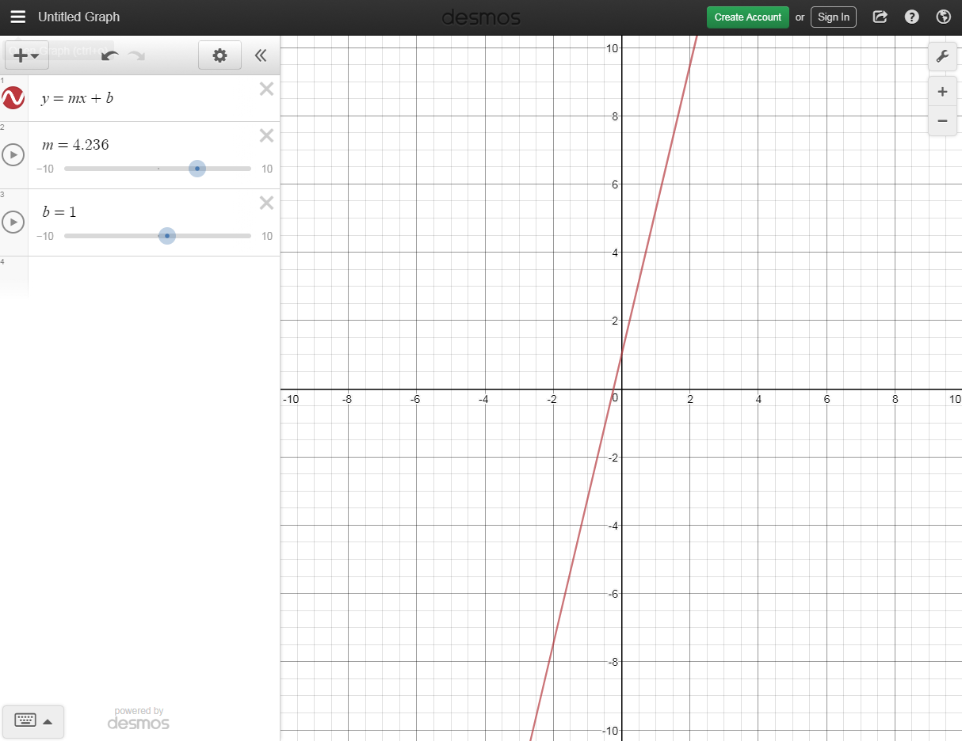Click the b slider handle
Image resolution: width=962 pixels, height=741 pixels.
point(166,236)
